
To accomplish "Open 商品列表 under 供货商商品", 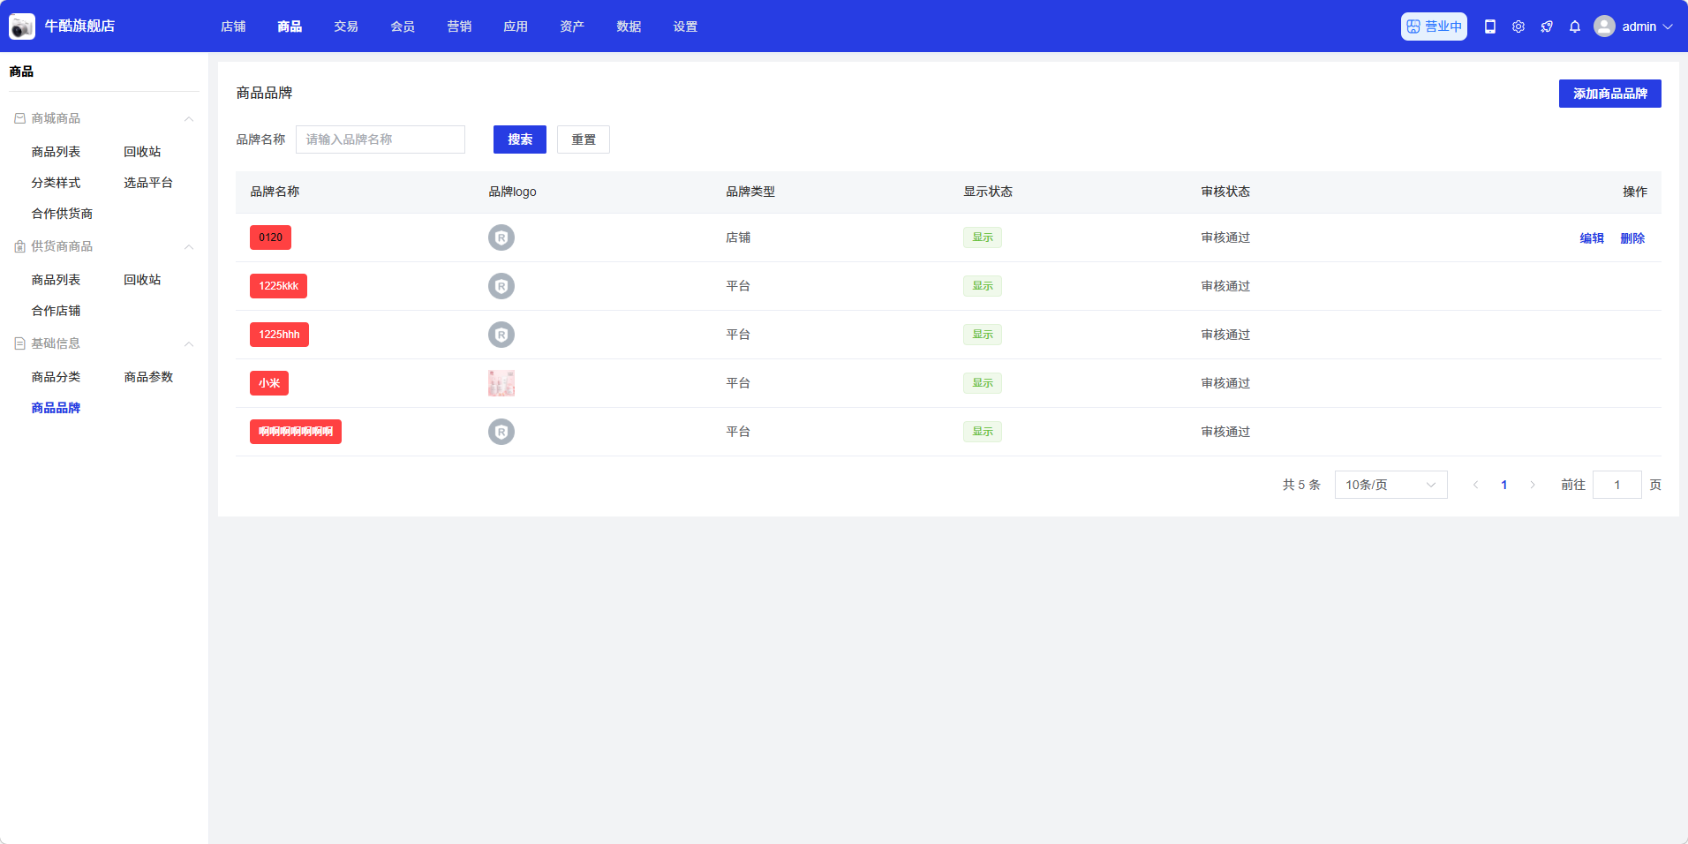I will (56, 280).
